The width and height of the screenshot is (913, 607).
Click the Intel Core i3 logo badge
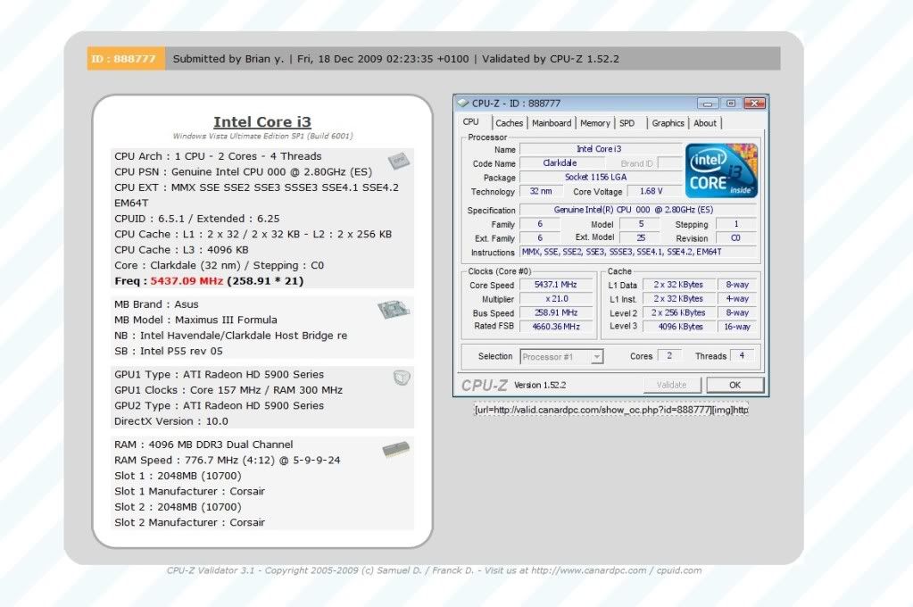pyautogui.click(x=721, y=170)
